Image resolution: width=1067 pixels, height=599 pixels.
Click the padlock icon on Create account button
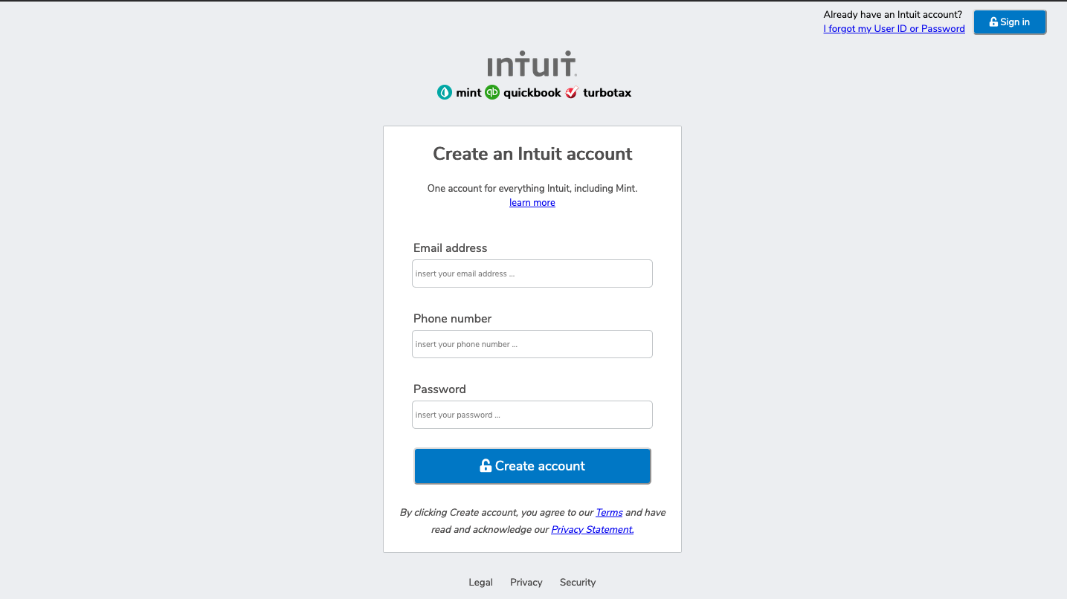(484, 466)
